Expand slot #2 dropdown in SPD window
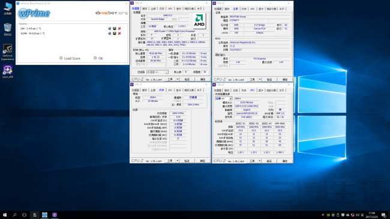Screen dimensions: 390x219 tap(230, 98)
